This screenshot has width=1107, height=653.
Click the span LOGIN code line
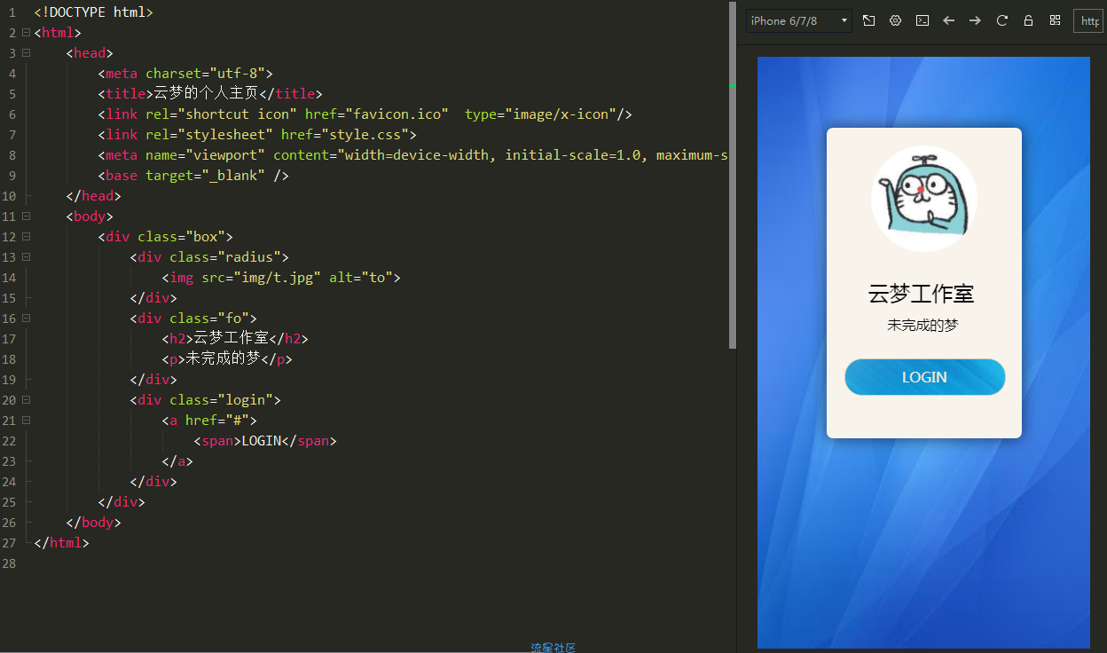coord(265,441)
